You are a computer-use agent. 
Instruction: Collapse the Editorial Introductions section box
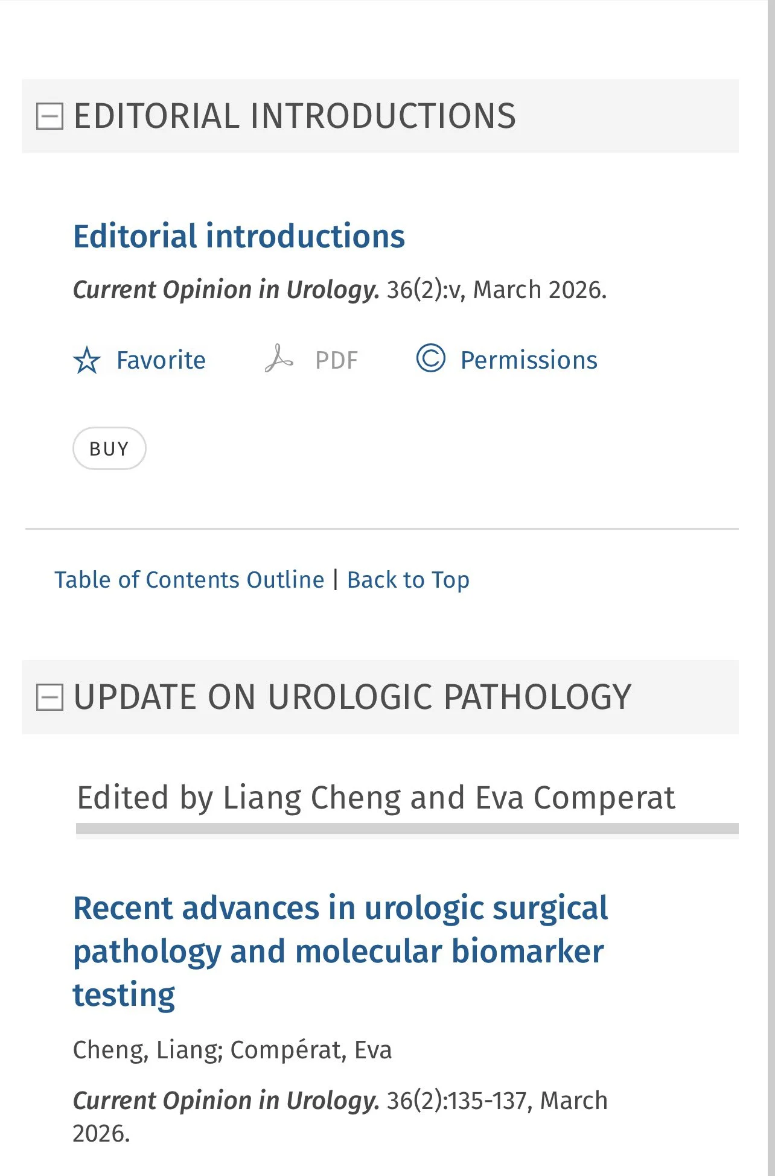[x=49, y=116]
